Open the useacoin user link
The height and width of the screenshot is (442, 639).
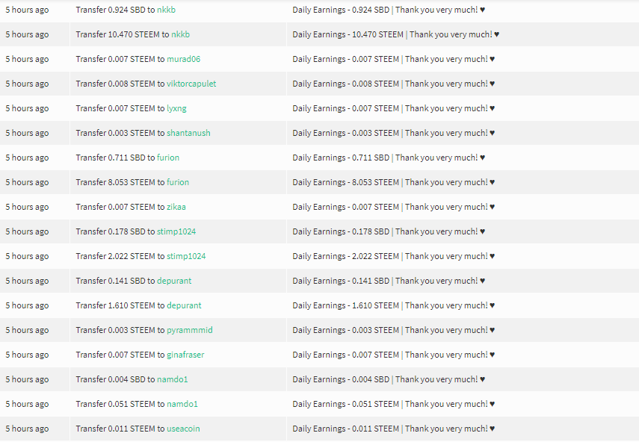click(183, 429)
